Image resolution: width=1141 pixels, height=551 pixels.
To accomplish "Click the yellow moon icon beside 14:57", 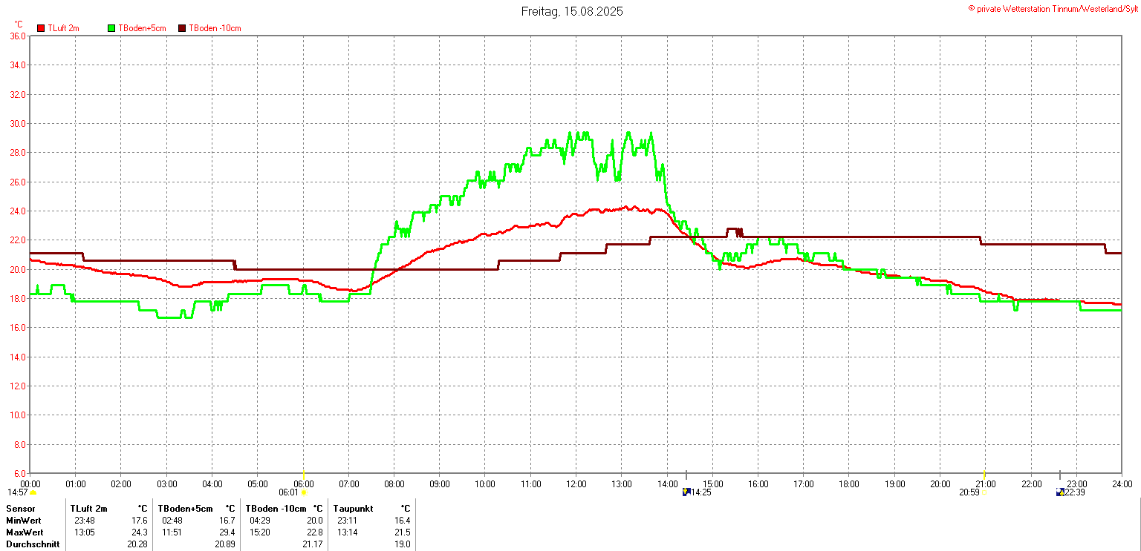I will point(33,492).
